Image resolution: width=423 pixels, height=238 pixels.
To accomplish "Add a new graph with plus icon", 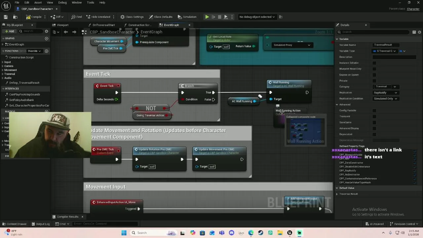I will [x=47, y=39].
